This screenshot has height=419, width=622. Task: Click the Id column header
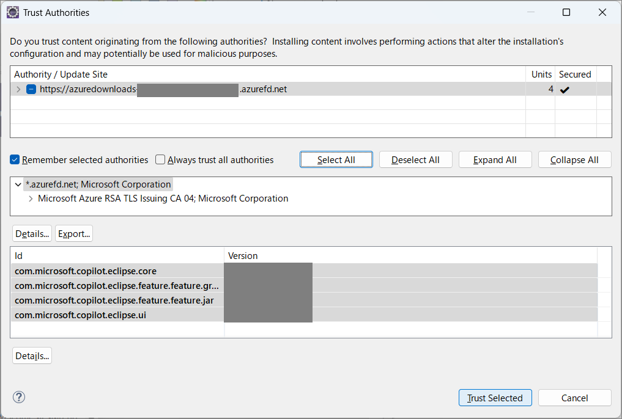coord(117,256)
